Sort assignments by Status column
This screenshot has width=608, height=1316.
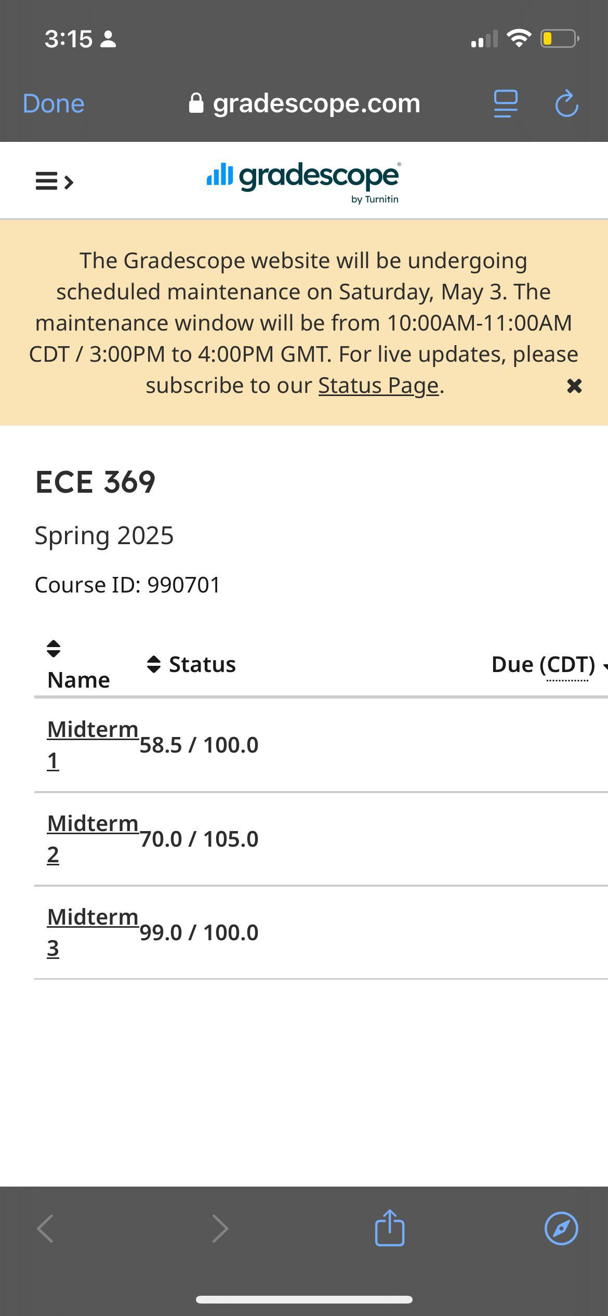click(191, 664)
